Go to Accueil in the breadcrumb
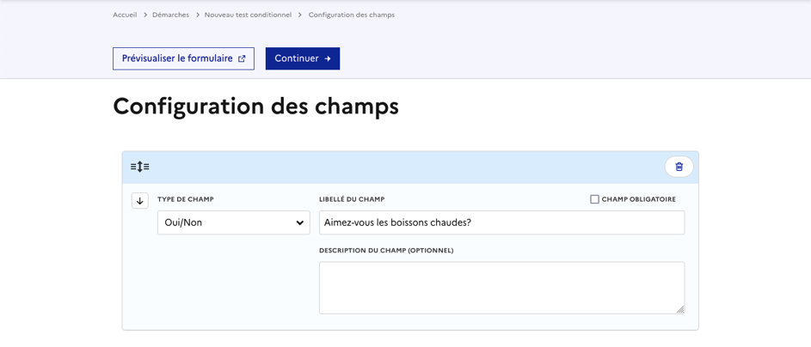 [125, 15]
